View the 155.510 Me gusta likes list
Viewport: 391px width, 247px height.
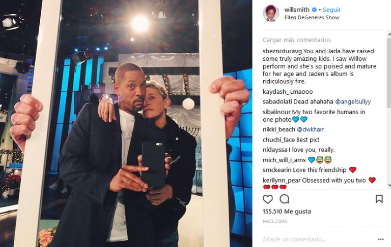click(x=287, y=211)
